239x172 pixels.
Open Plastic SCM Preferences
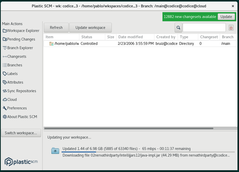(16, 108)
